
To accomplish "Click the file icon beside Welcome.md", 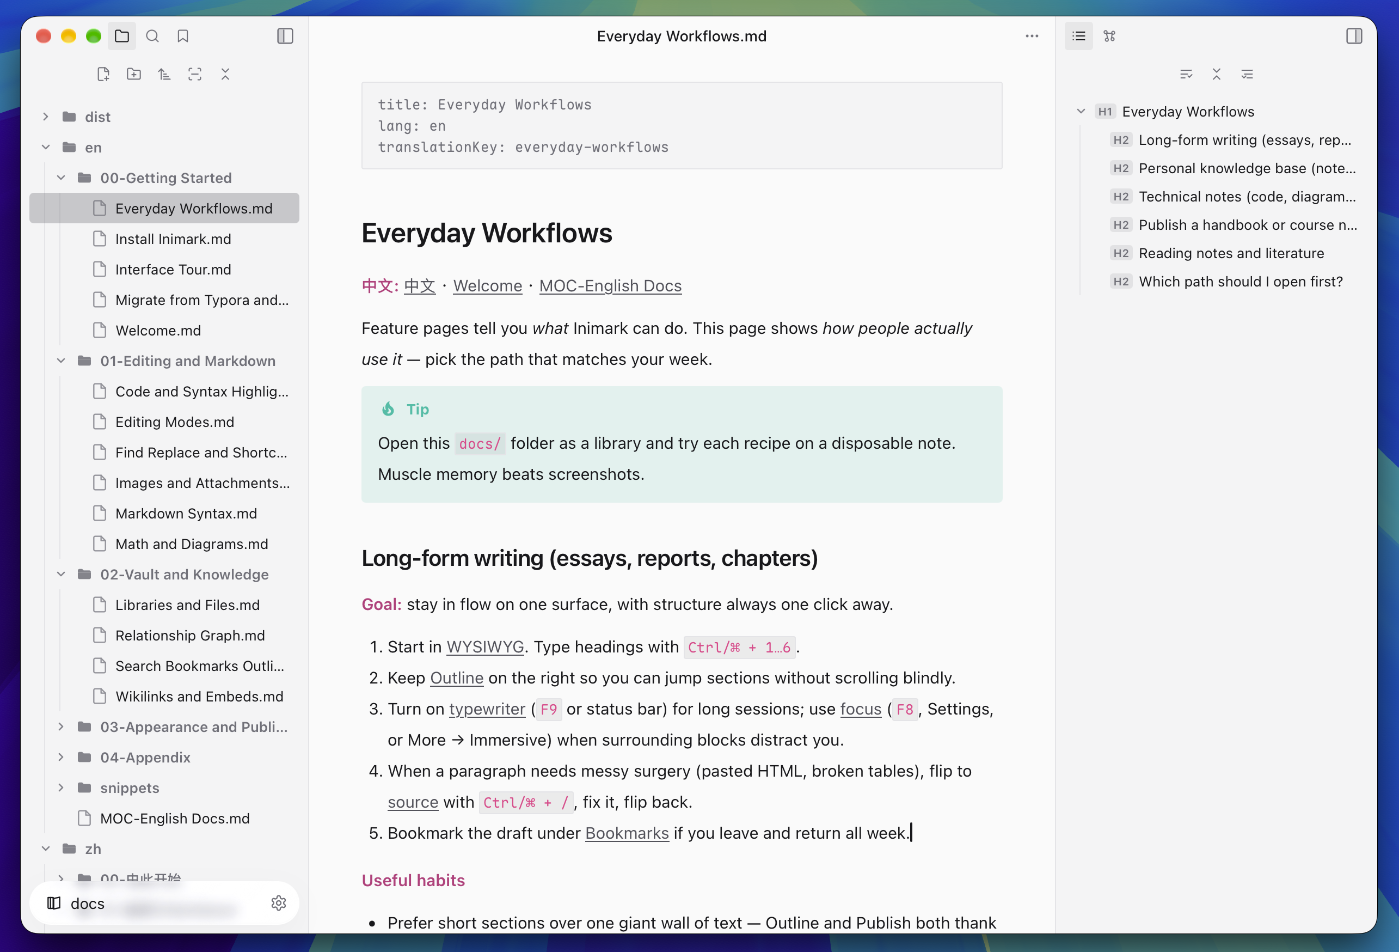I will coord(100,330).
